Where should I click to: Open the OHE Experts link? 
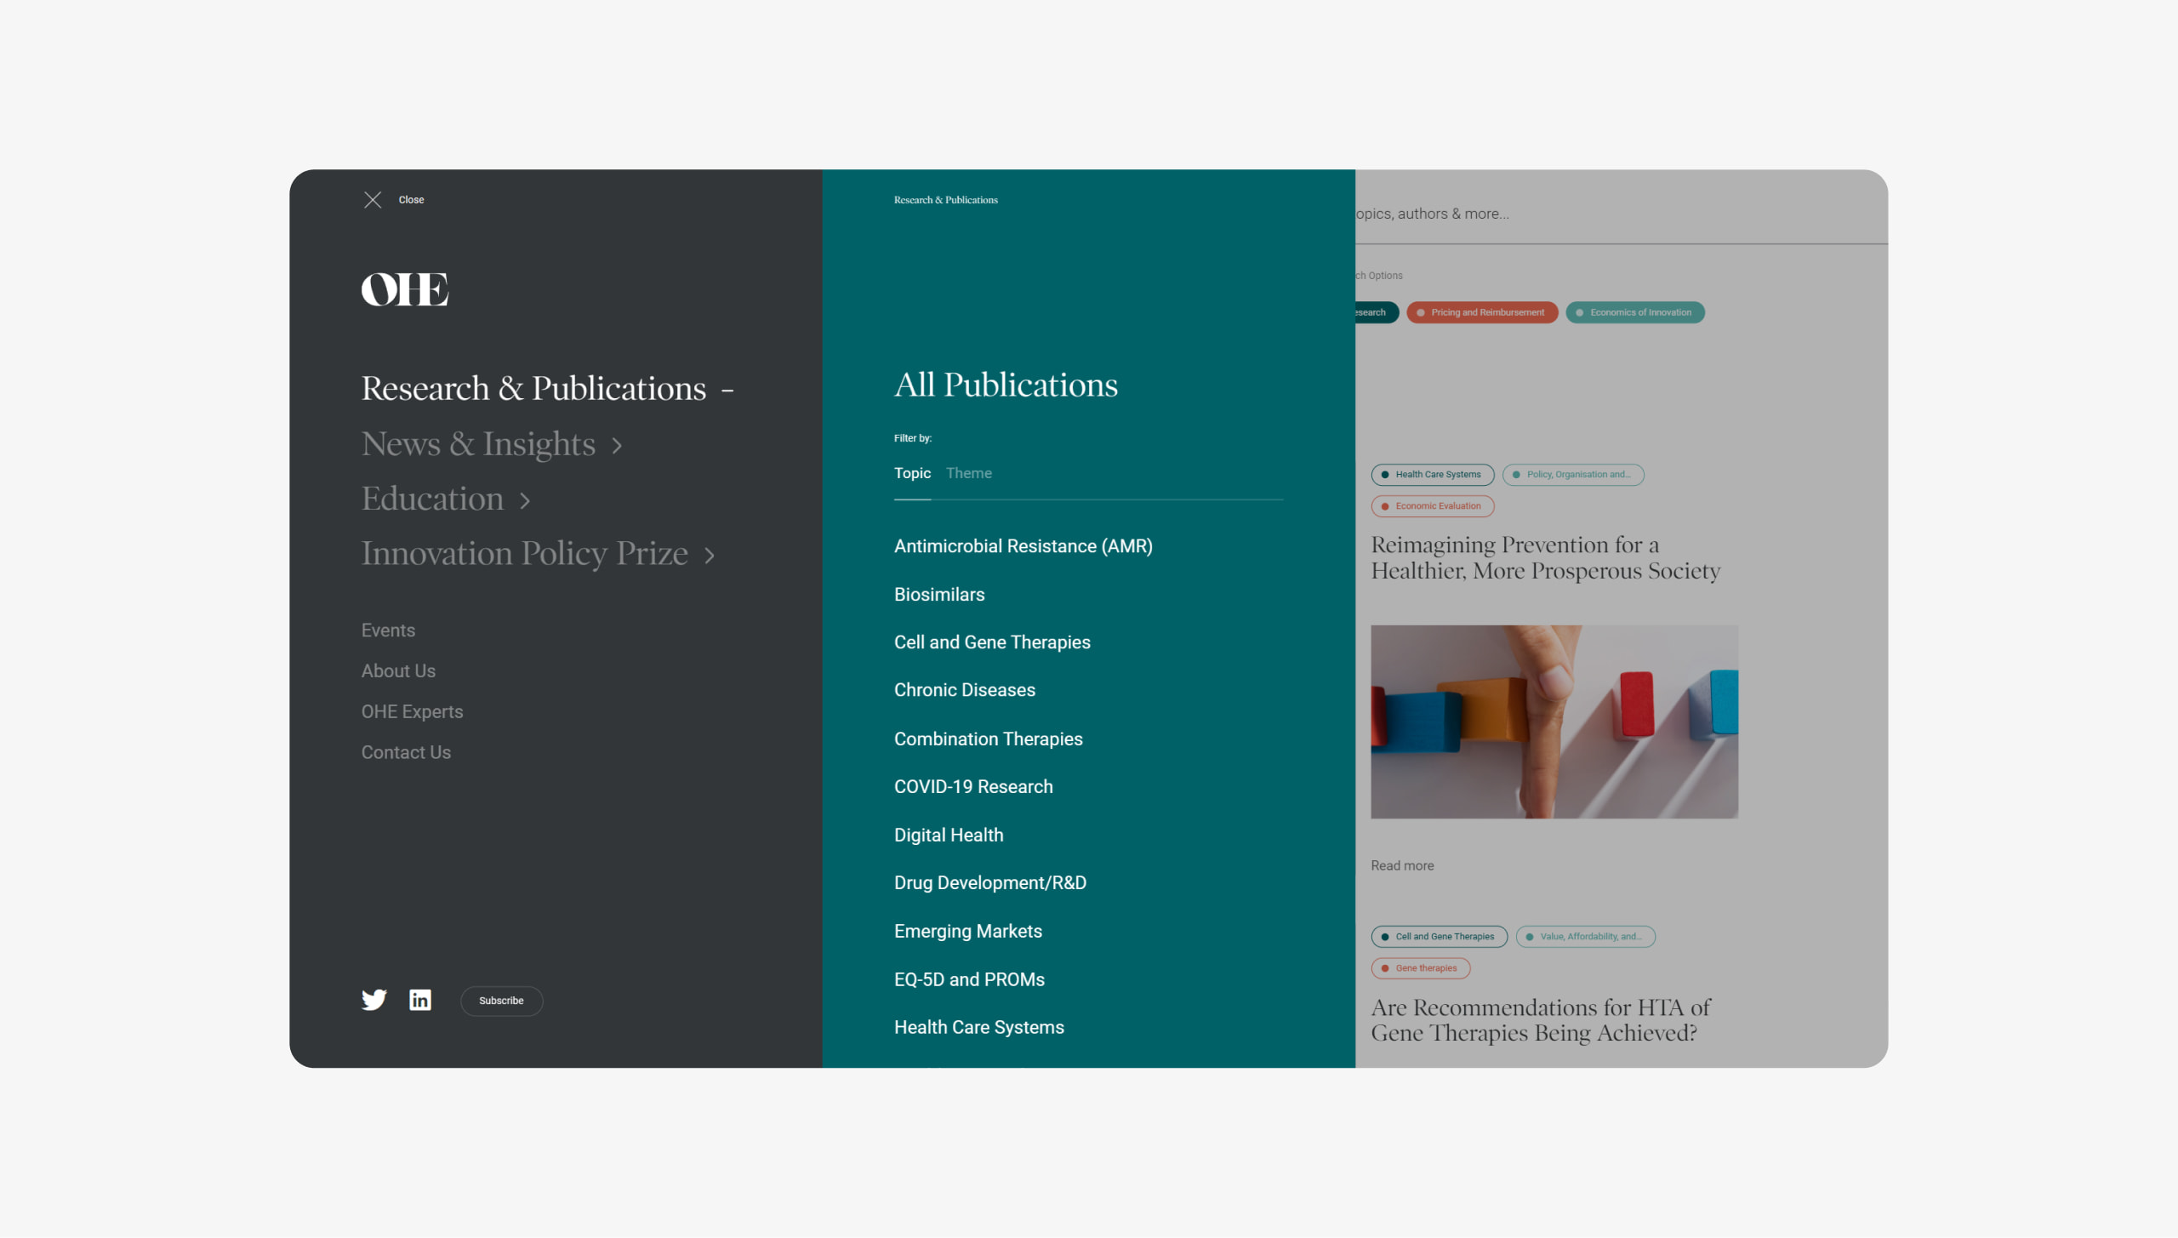point(412,712)
